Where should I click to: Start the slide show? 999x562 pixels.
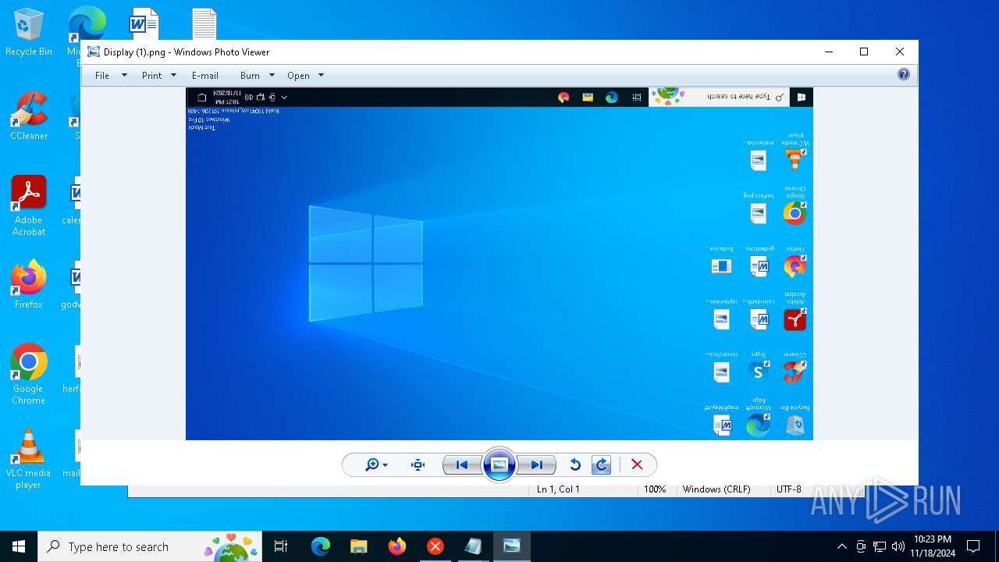click(x=499, y=465)
